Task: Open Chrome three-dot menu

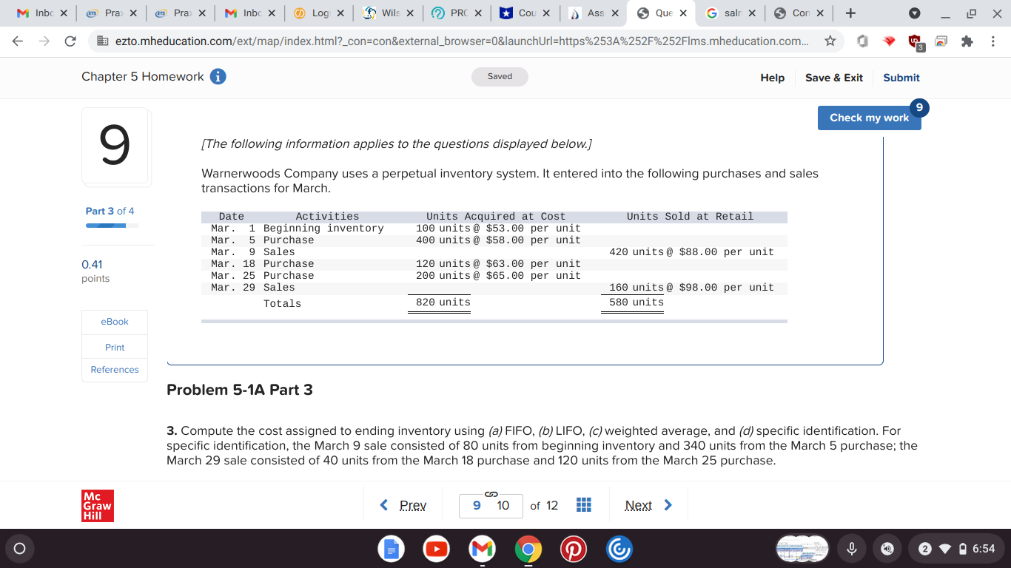Action: point(992,42)
